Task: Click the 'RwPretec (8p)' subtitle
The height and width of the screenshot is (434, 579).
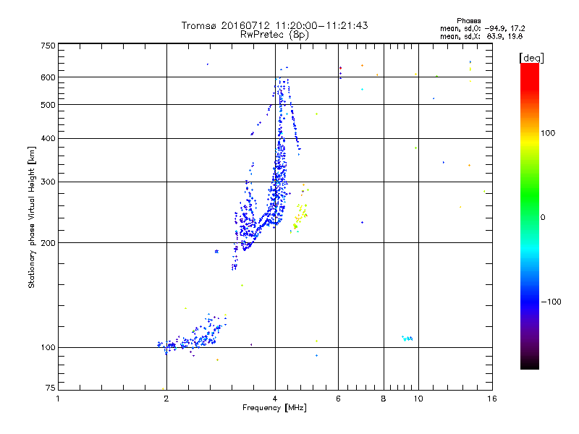Action: point(274,35)
